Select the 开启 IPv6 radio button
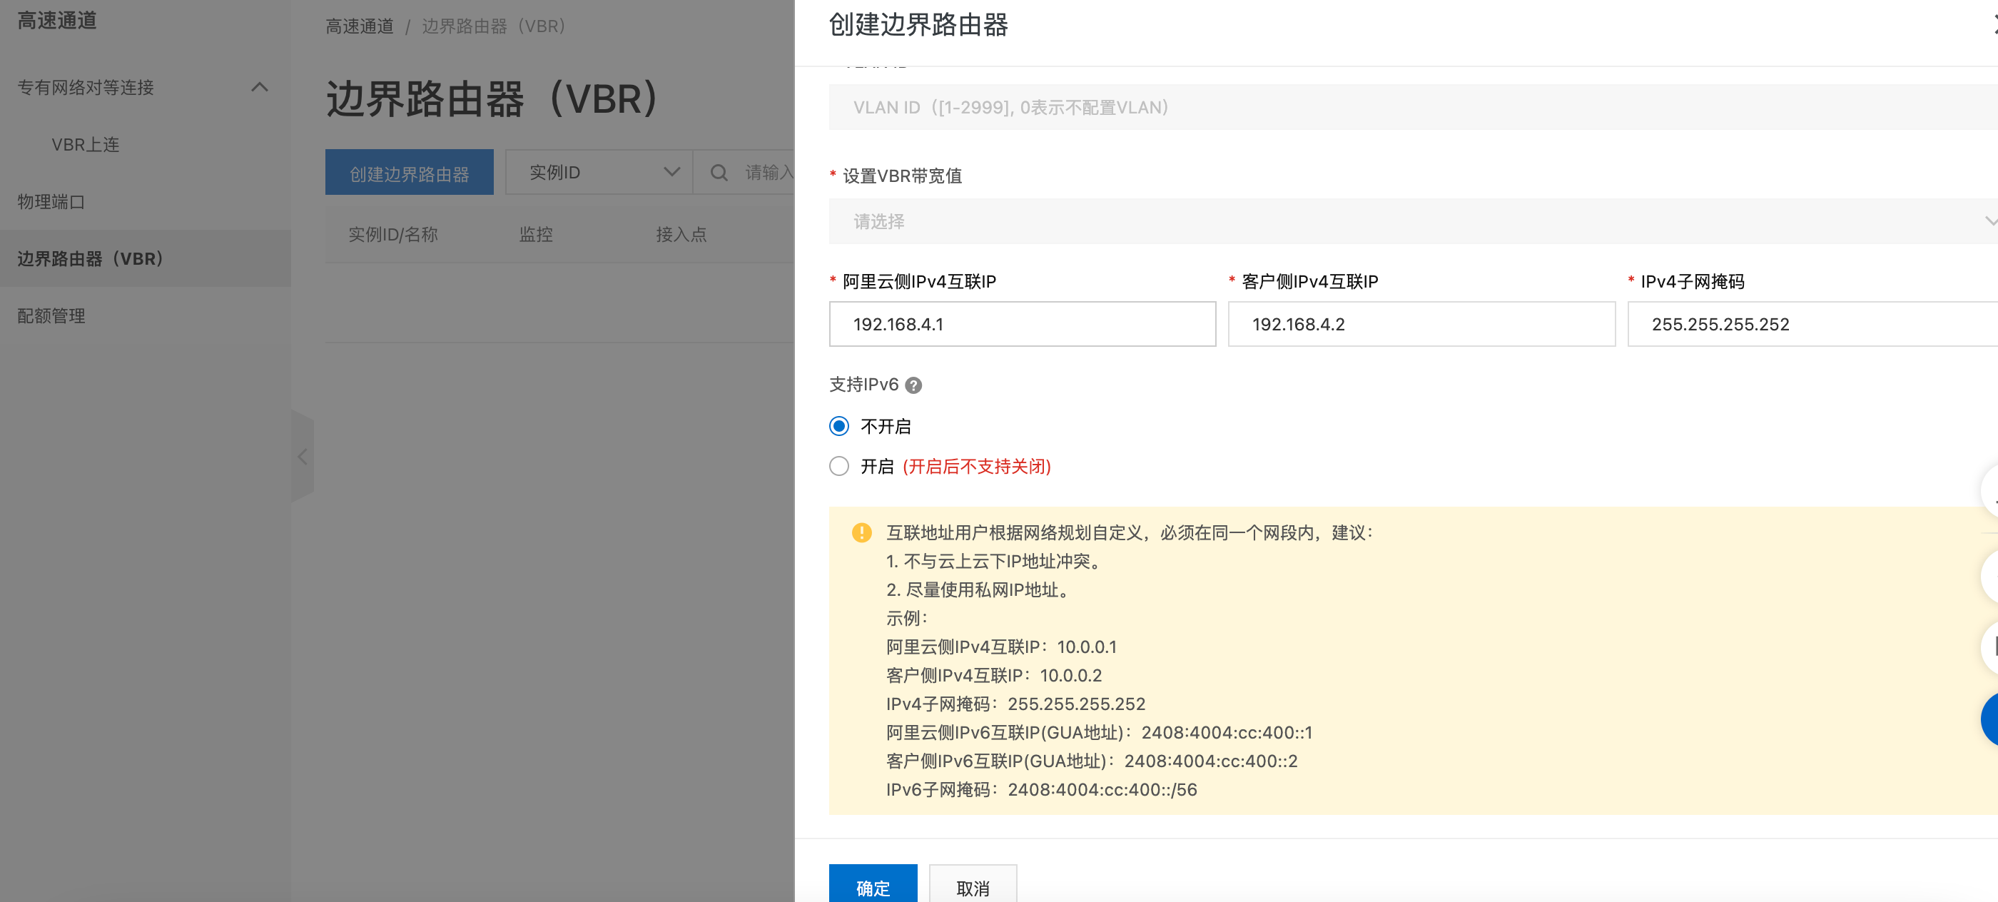The height and width of the screenshot is (902, 1998). coord(839,466)
